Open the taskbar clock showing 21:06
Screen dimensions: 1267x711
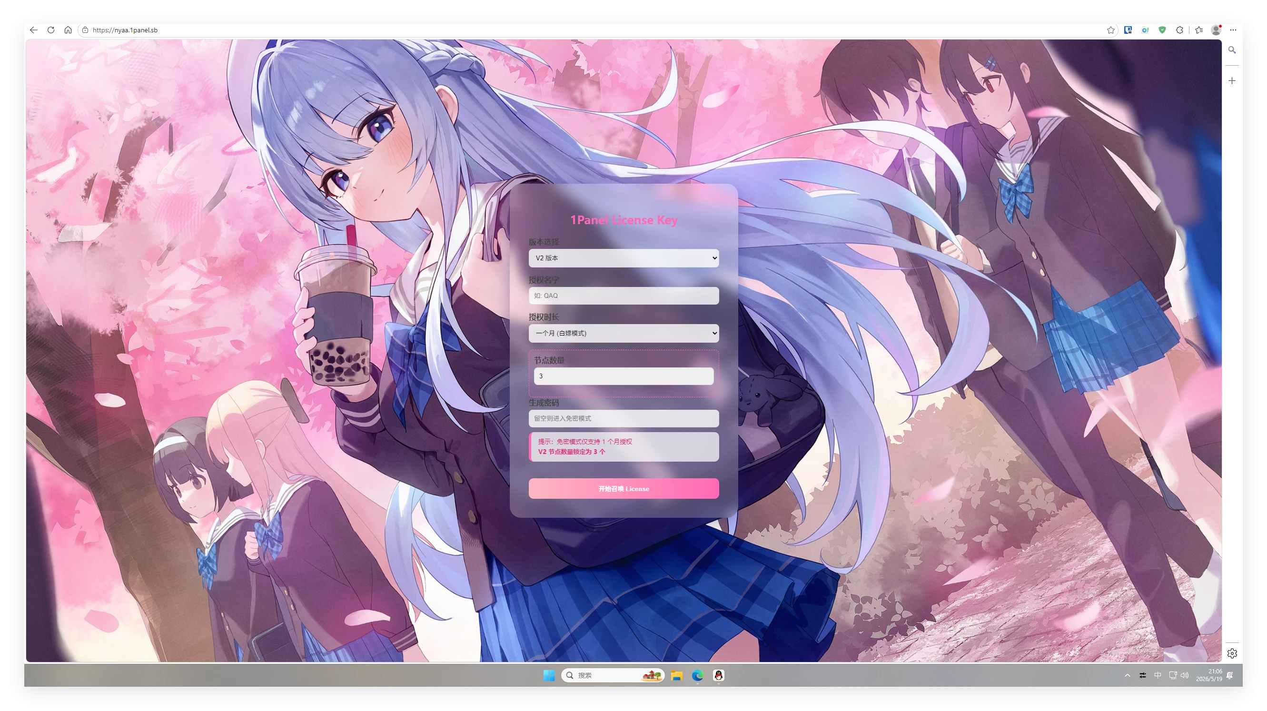click(x=1209, y=675)
